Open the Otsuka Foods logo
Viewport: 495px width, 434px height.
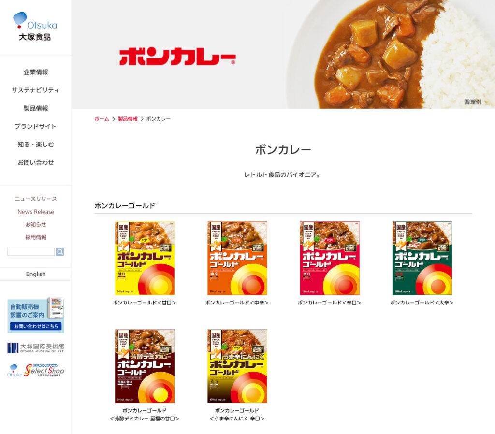[x=35, y=27]
